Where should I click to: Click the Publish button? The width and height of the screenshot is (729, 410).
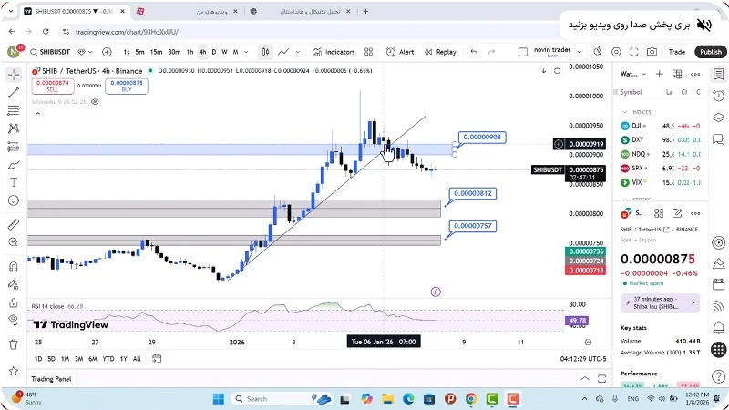pyautogui.click(x=709, y=52)
